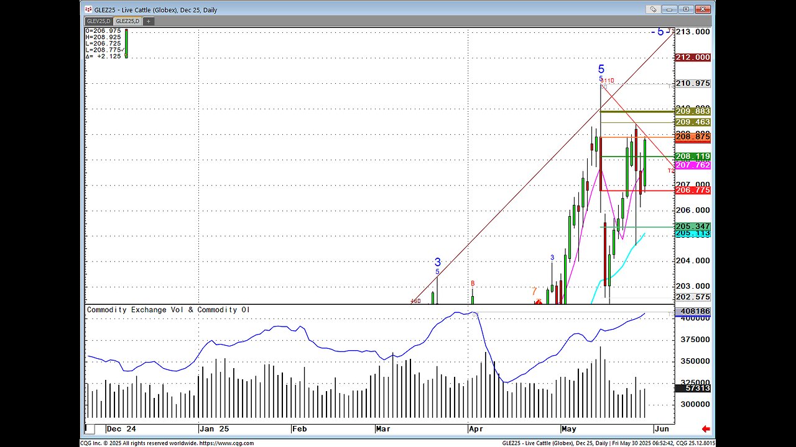The height and width of the screenshot is (447, 796).
Task: Click the L=206.725 low value
Action: point(103,43)
